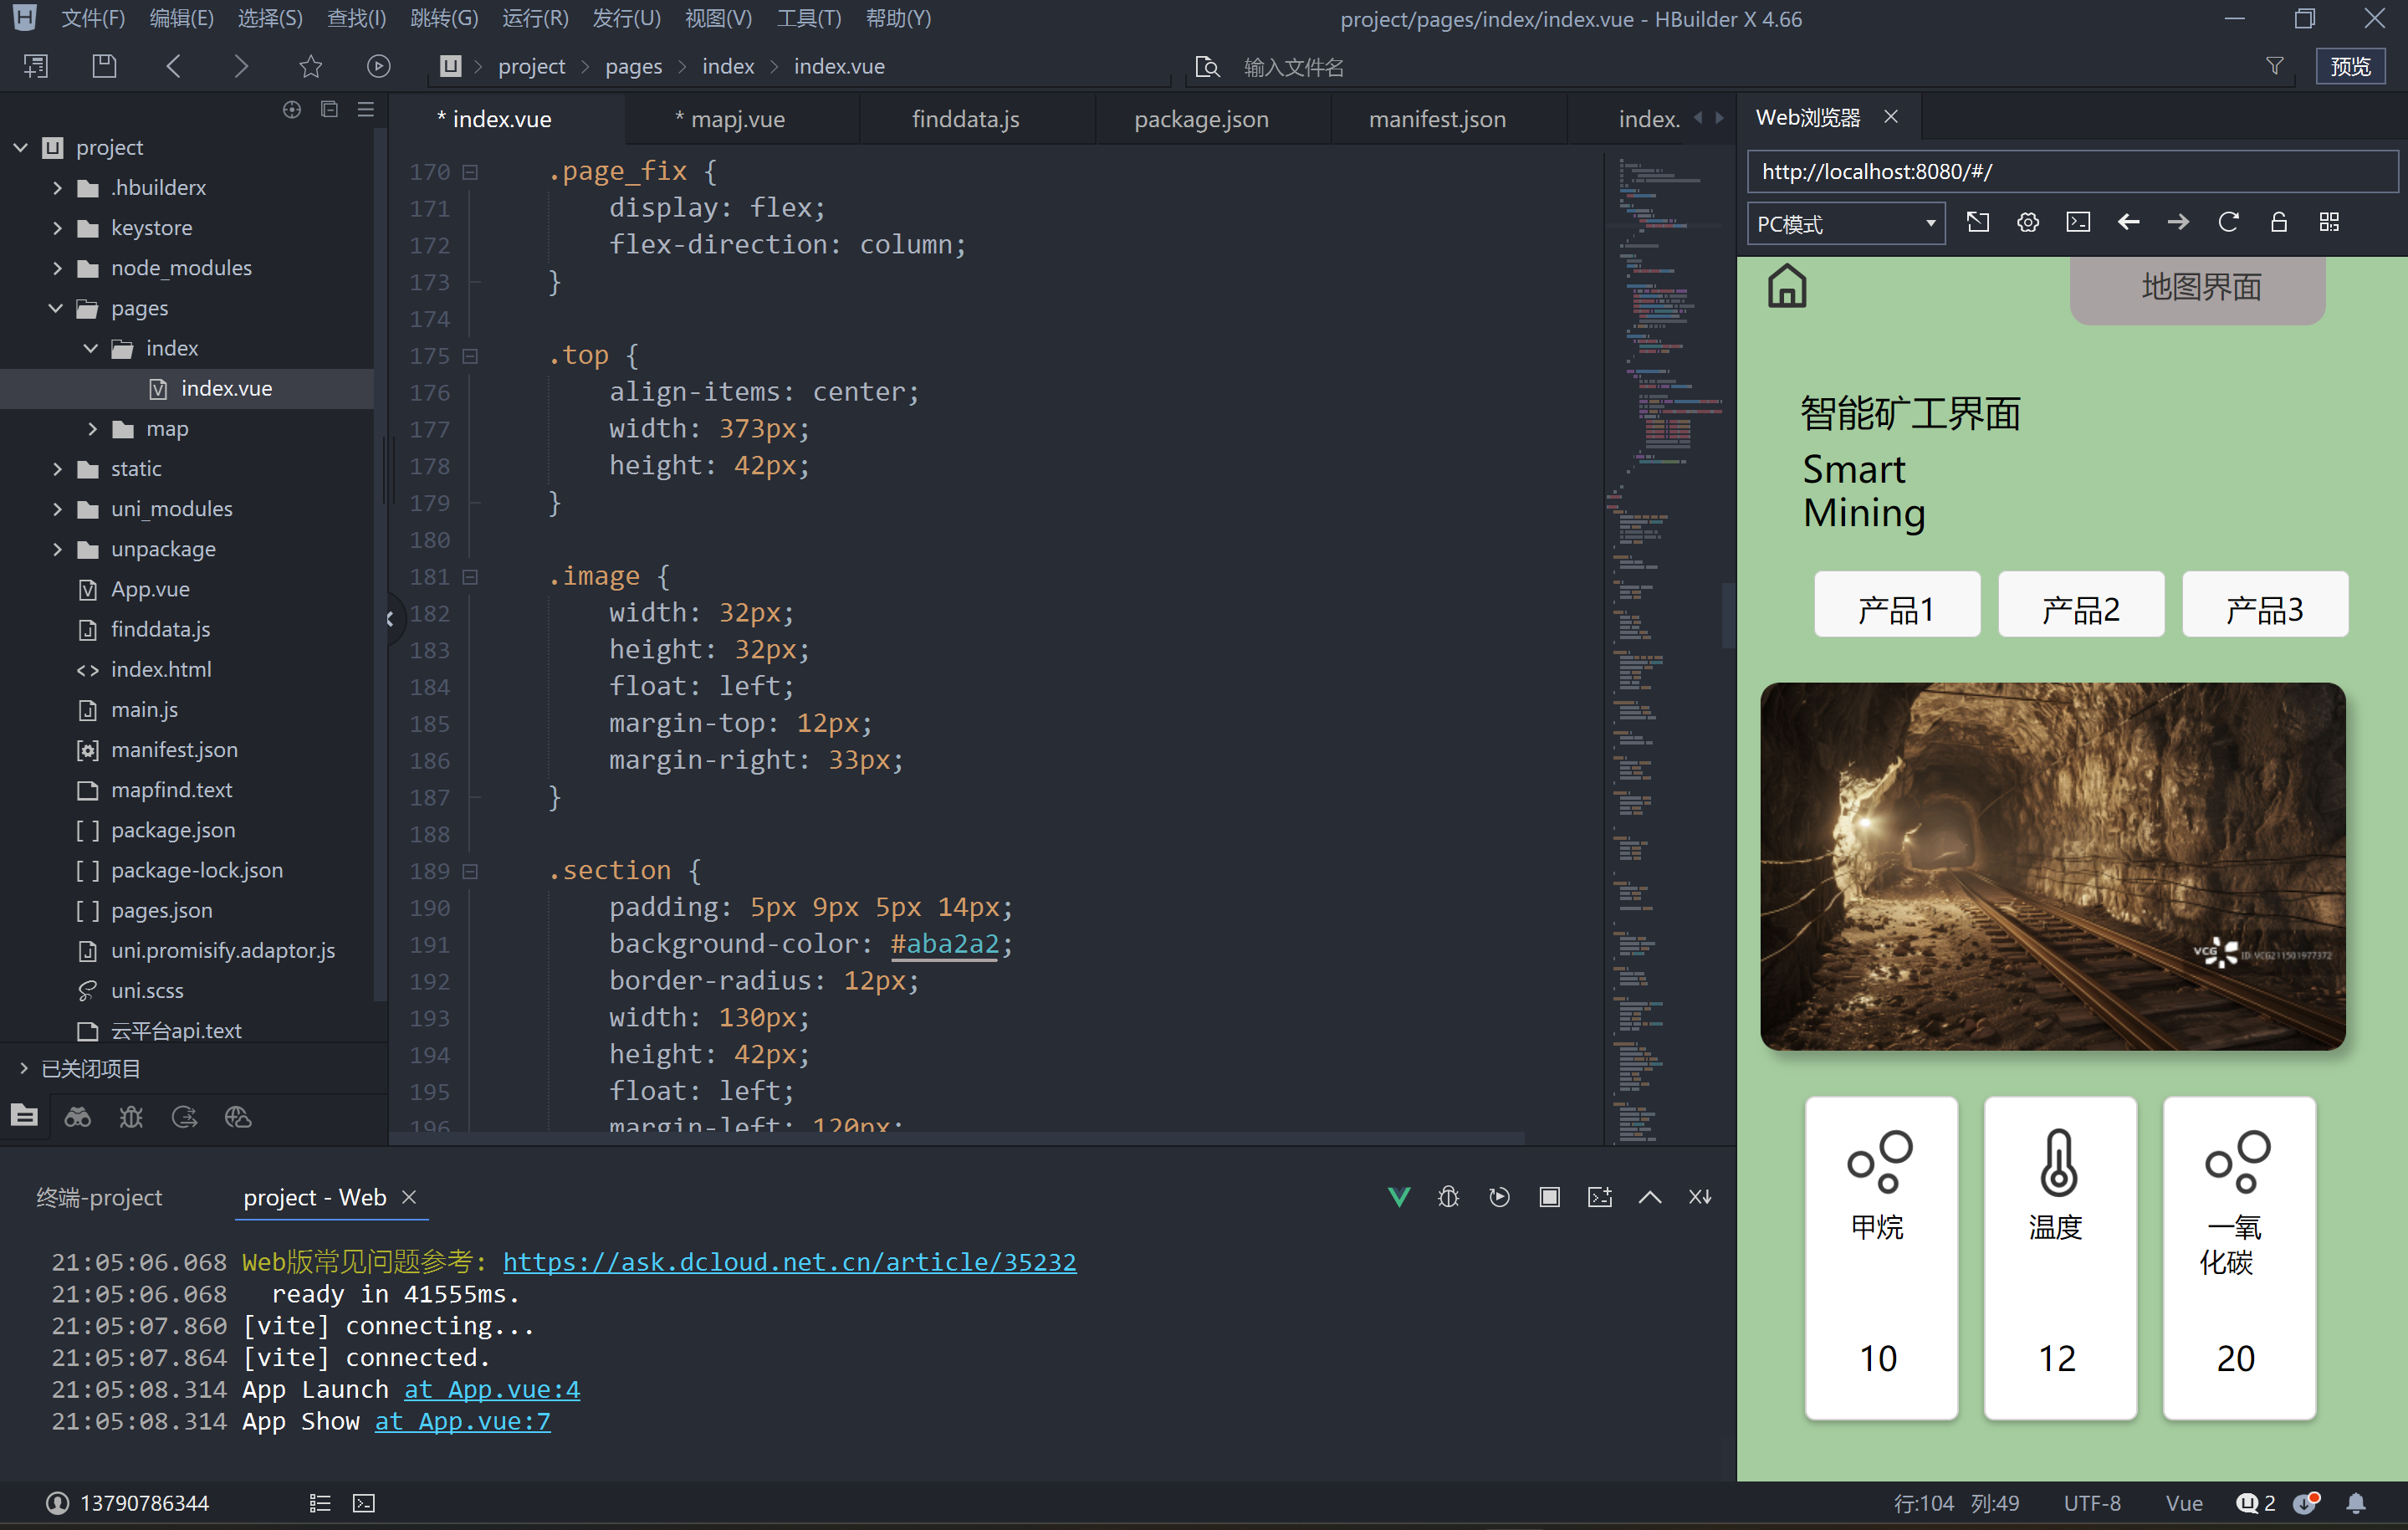Expand the uni_modules folder
Screen dimensions: 2408x1530
click(x=57, y=508)
